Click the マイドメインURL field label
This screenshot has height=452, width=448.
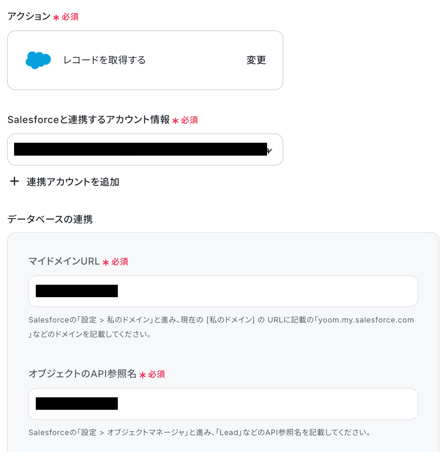64,261
